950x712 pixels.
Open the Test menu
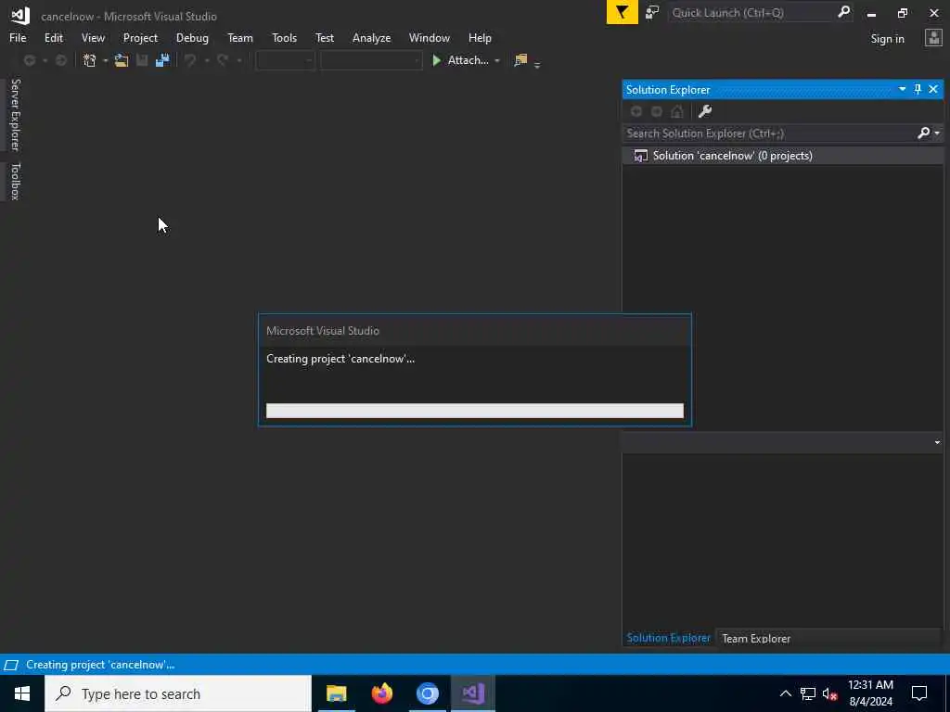point(324,37)
